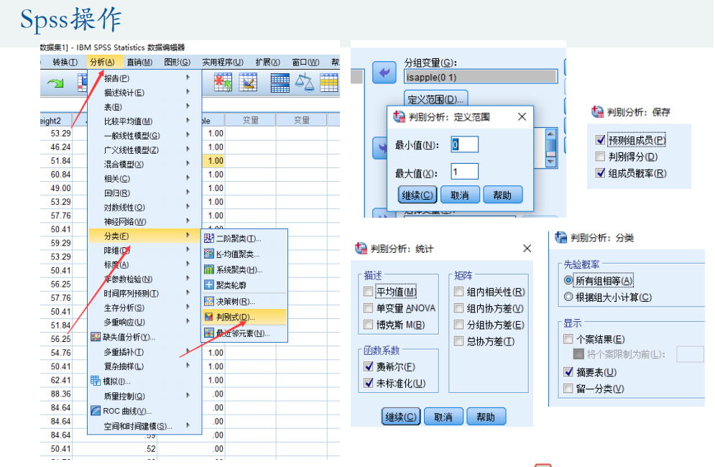The width and height of the screenshot is (715, 467).
Task: Toggle Box's M (博克斯 M) checkbox
Action: pos(368,325)
